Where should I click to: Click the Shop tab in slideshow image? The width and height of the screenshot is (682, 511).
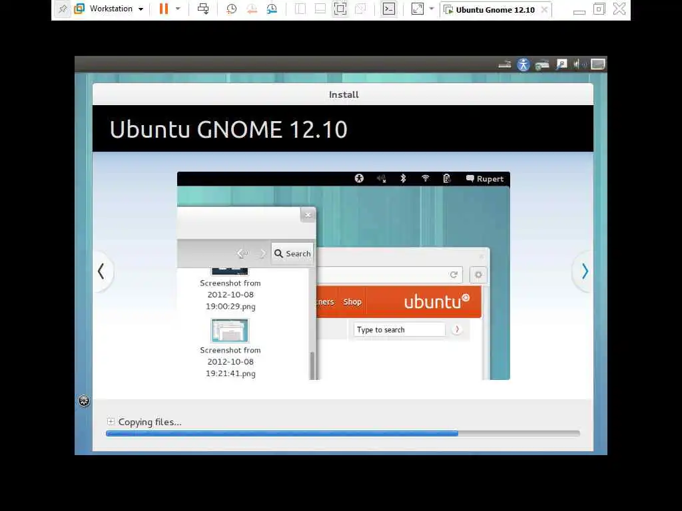[x=352, y=301]
